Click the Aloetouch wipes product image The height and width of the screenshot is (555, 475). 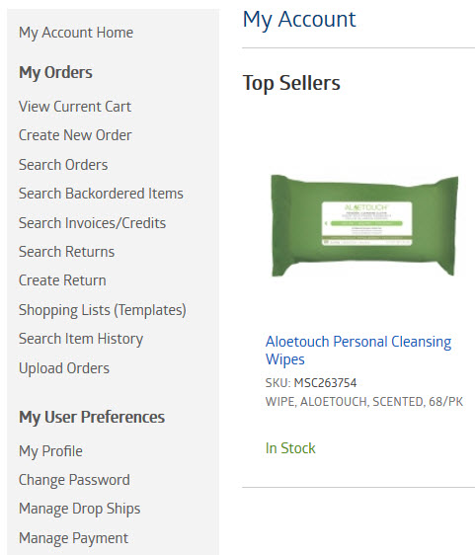click(364, 225)
